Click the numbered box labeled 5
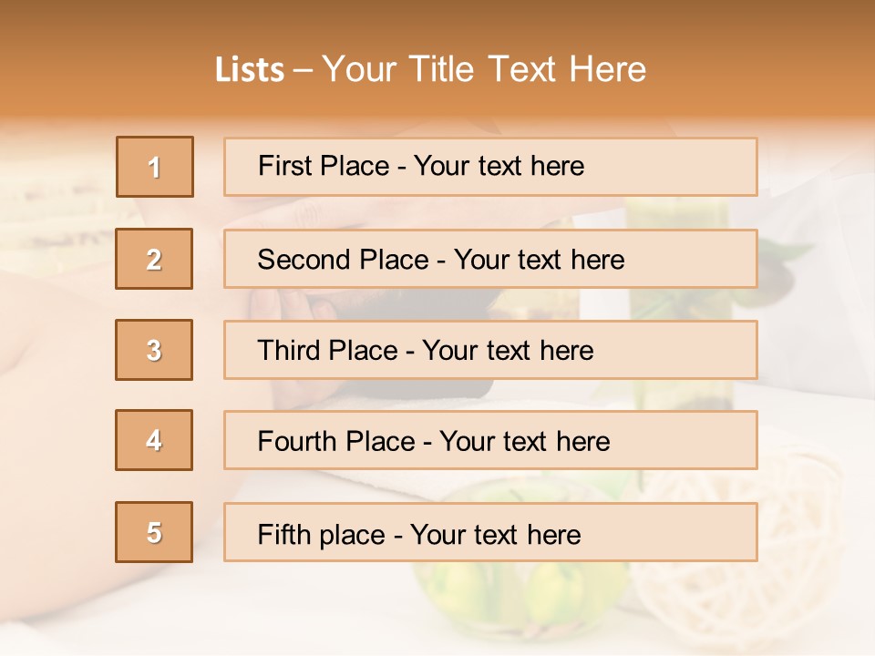This screenshot has width=875, height=656. click(154, 532)
